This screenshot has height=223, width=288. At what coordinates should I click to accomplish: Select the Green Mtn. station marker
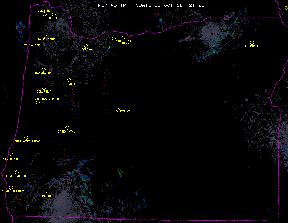(67, 128)
